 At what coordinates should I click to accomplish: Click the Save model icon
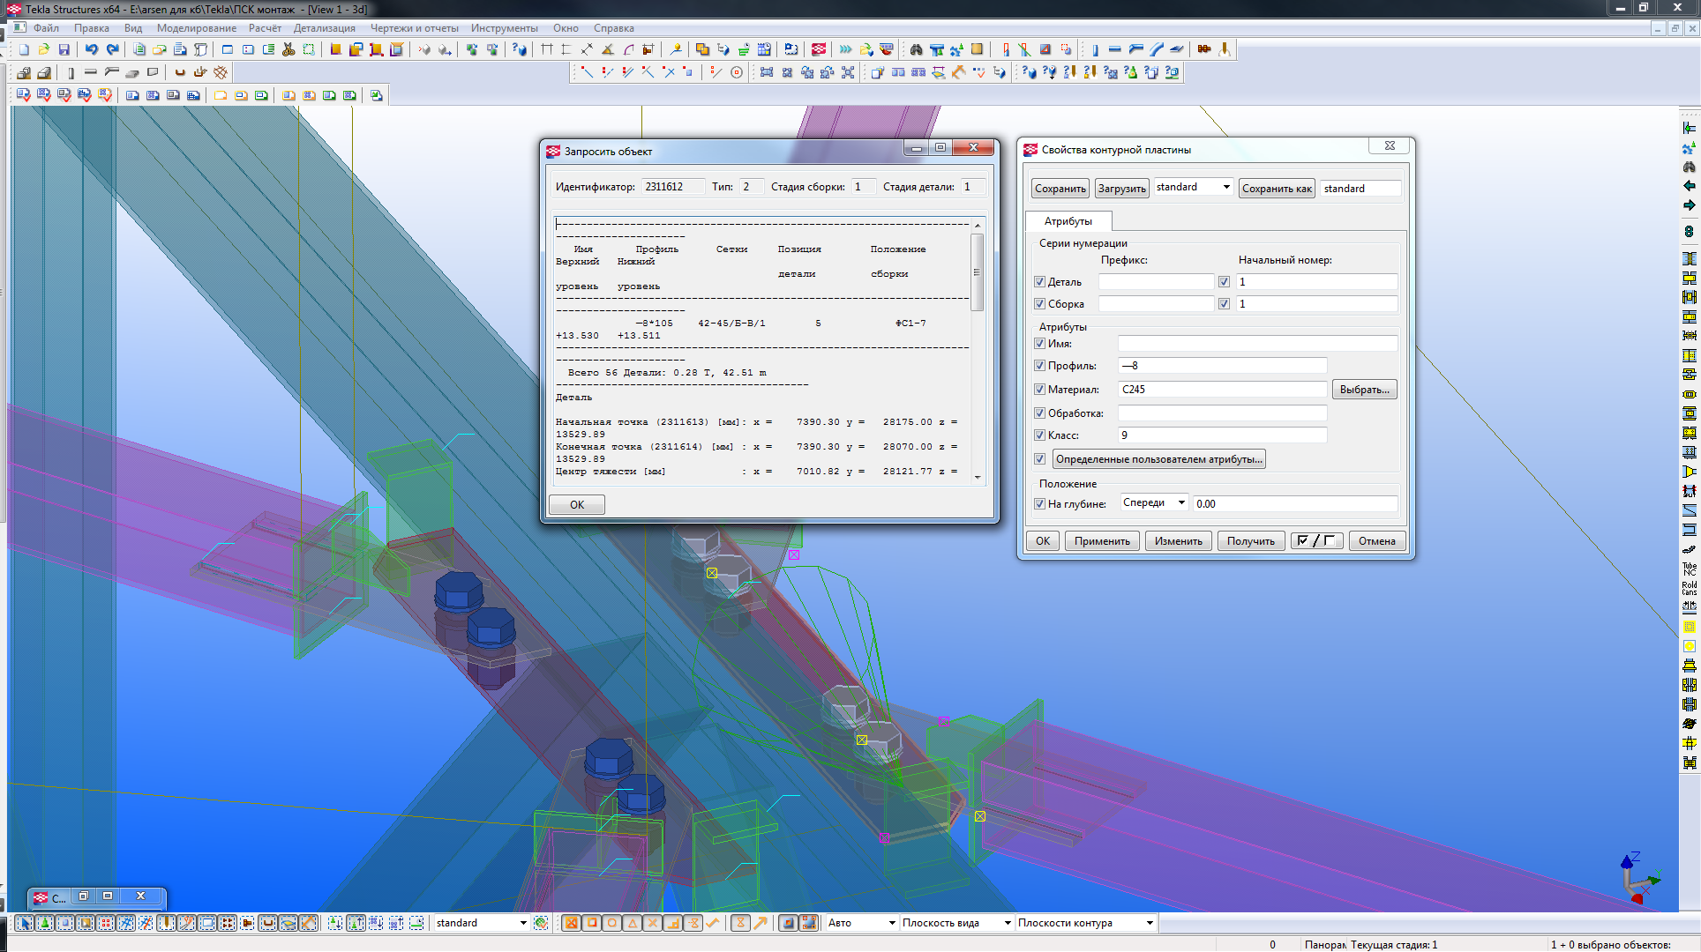(64, 49)
